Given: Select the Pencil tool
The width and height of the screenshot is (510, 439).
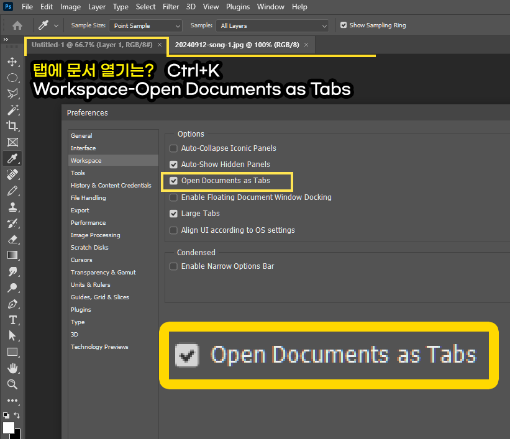Looking at the screenshot, I should point(12,191).
